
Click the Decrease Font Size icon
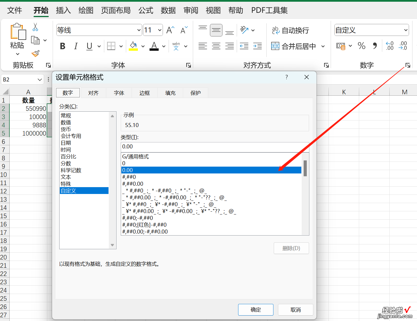tap(184, 30)
